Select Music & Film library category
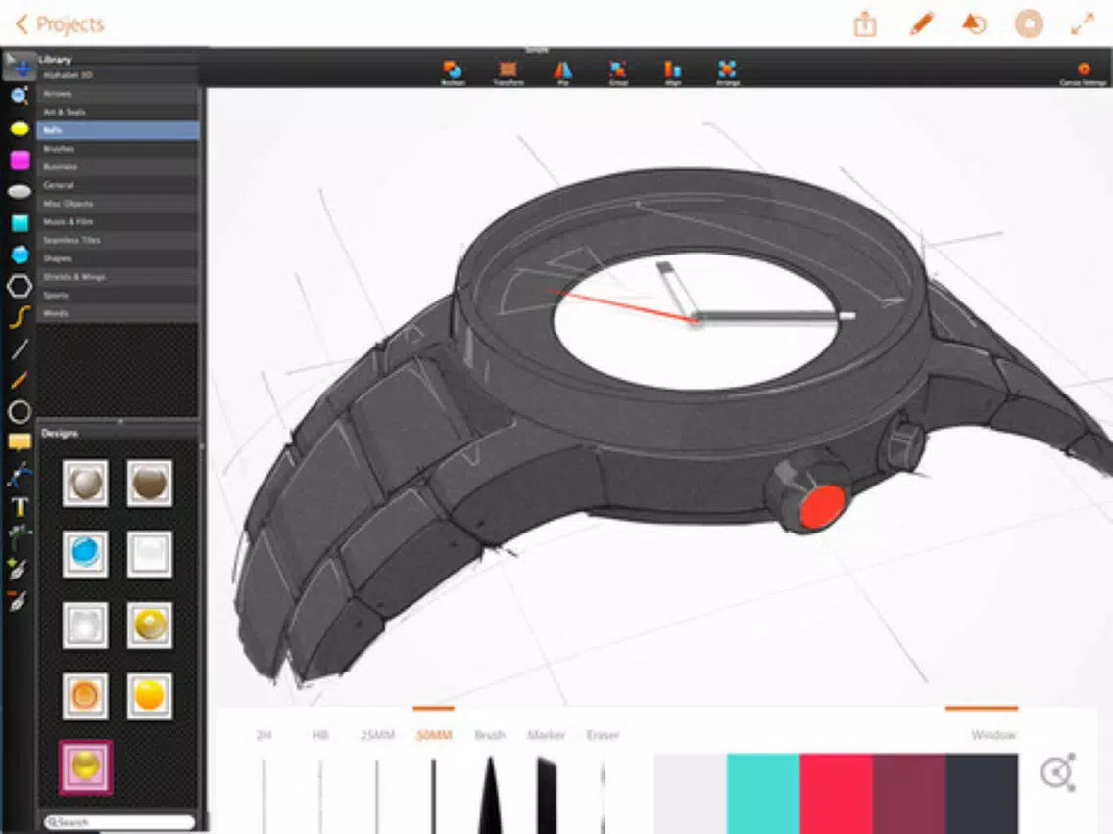Screen dimensions: 1113x834 pyautogui.click(x=118, y=222)
